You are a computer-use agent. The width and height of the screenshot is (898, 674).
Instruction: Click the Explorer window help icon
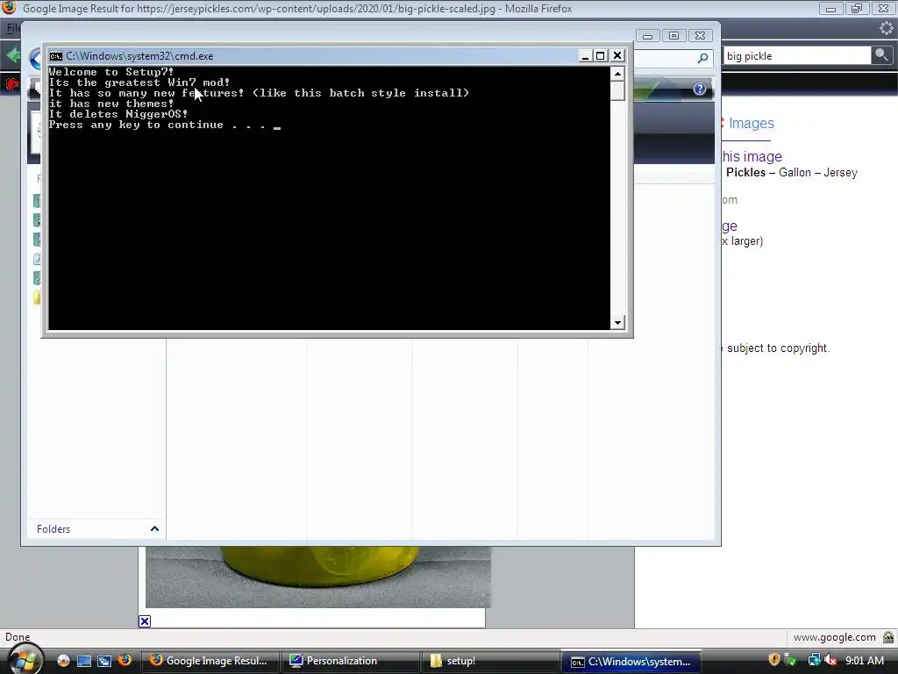coord(699,89)
